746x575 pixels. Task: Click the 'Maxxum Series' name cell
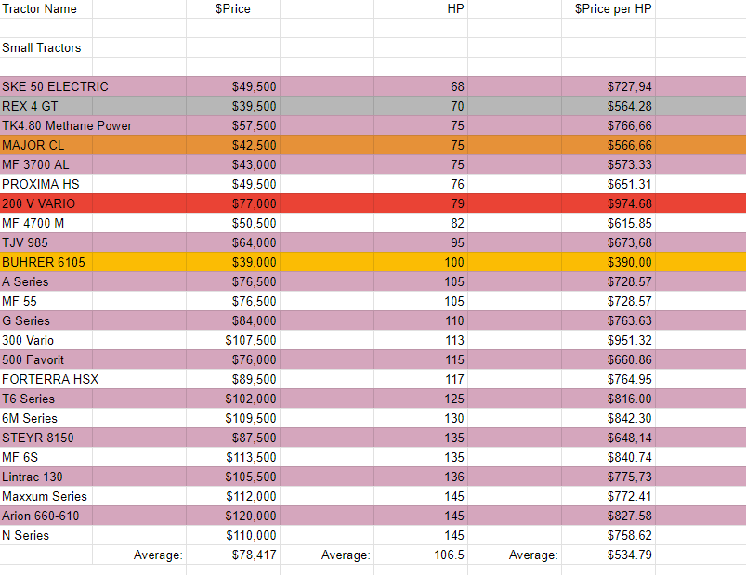point(46,496)
